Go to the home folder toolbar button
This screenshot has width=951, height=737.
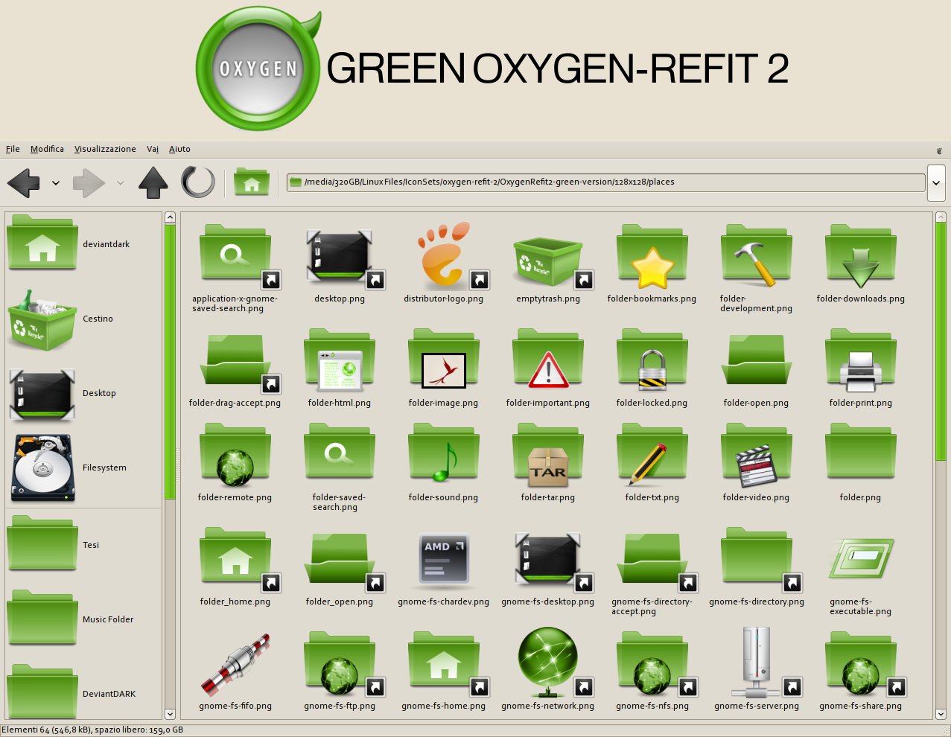point(252,182)
